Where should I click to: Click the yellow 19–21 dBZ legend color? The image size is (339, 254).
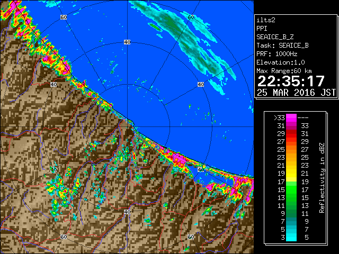(291, 174)
